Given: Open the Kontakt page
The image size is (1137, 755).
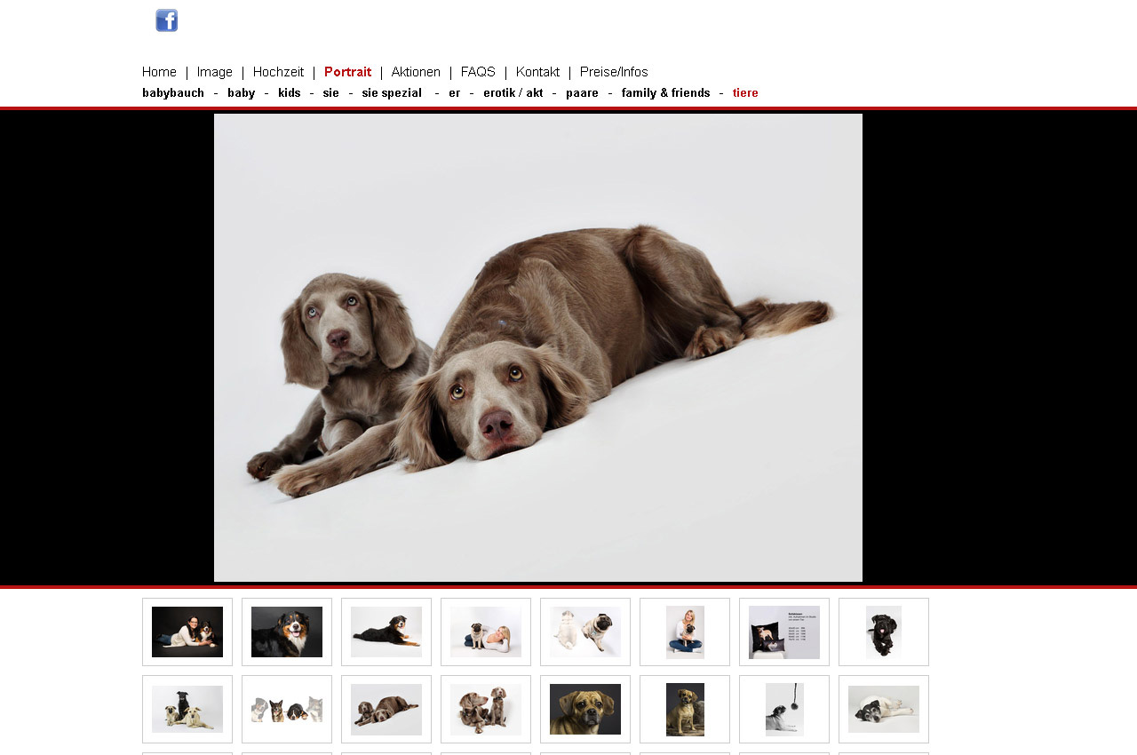Looking at the screenshot, I should click(537, 72).
